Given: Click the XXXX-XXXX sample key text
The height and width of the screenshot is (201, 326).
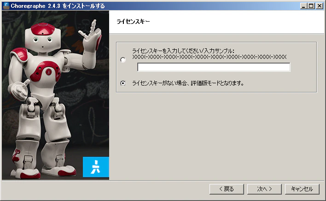Looking at the screenshot, I should point(210,57).
